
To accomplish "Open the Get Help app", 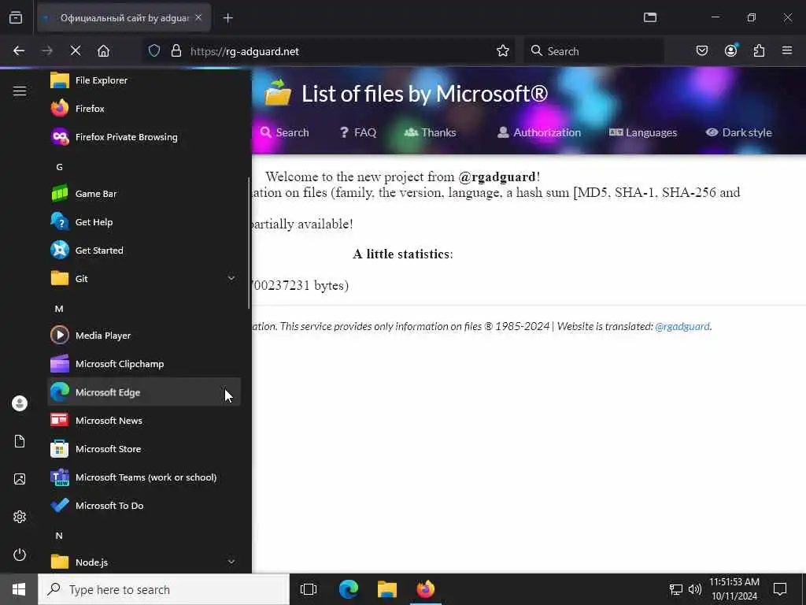I will [x=144, y=221].
